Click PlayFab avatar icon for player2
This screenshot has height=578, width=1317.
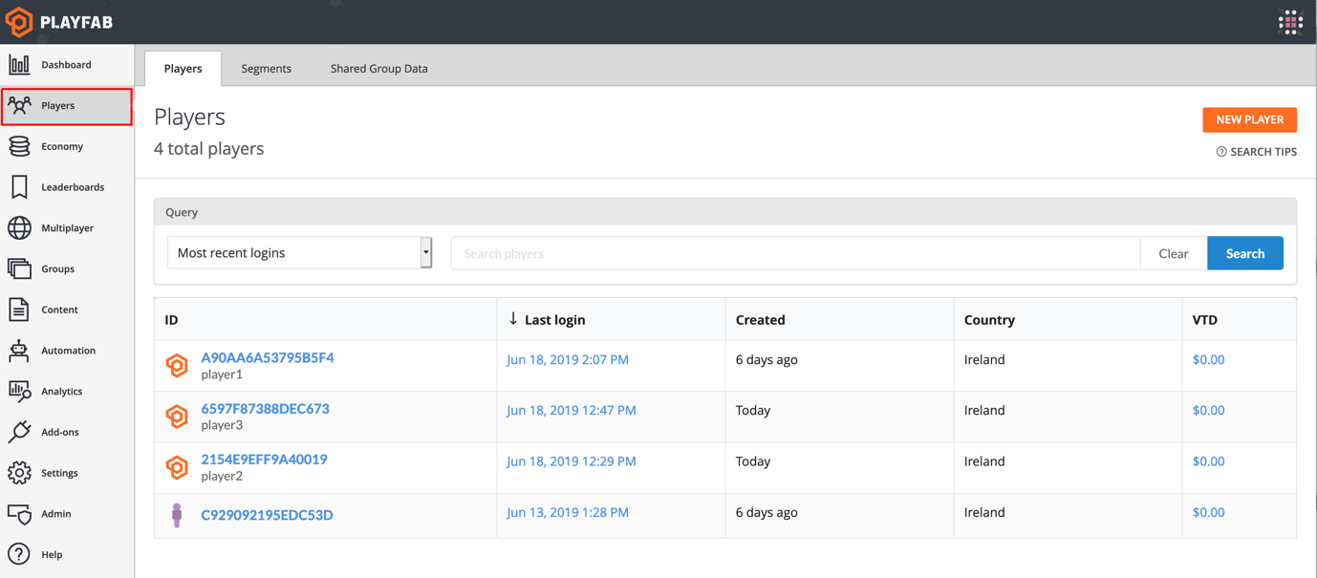[x=177, y=466]
